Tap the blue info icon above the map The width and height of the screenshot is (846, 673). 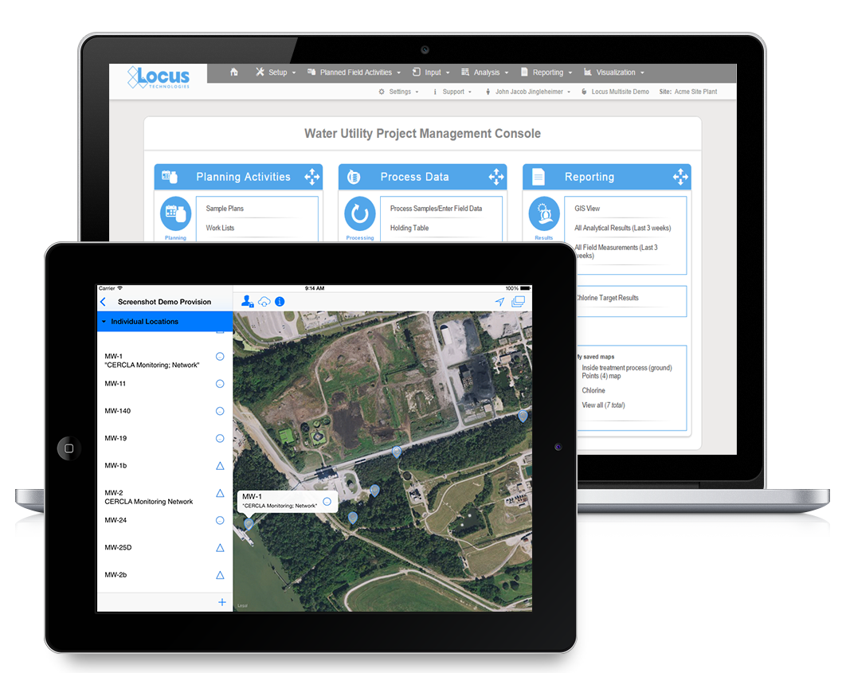point(280,302)
